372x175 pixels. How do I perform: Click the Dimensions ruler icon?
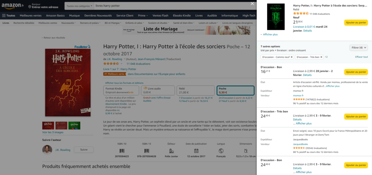[246, 151]
